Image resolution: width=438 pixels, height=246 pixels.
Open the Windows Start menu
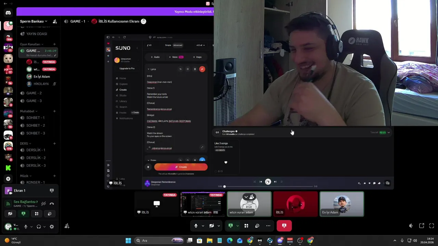[x=128, y=241]
